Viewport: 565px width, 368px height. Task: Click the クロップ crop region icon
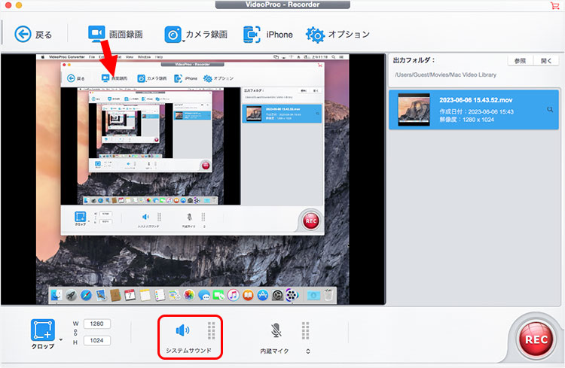click(x=43, y=330)
